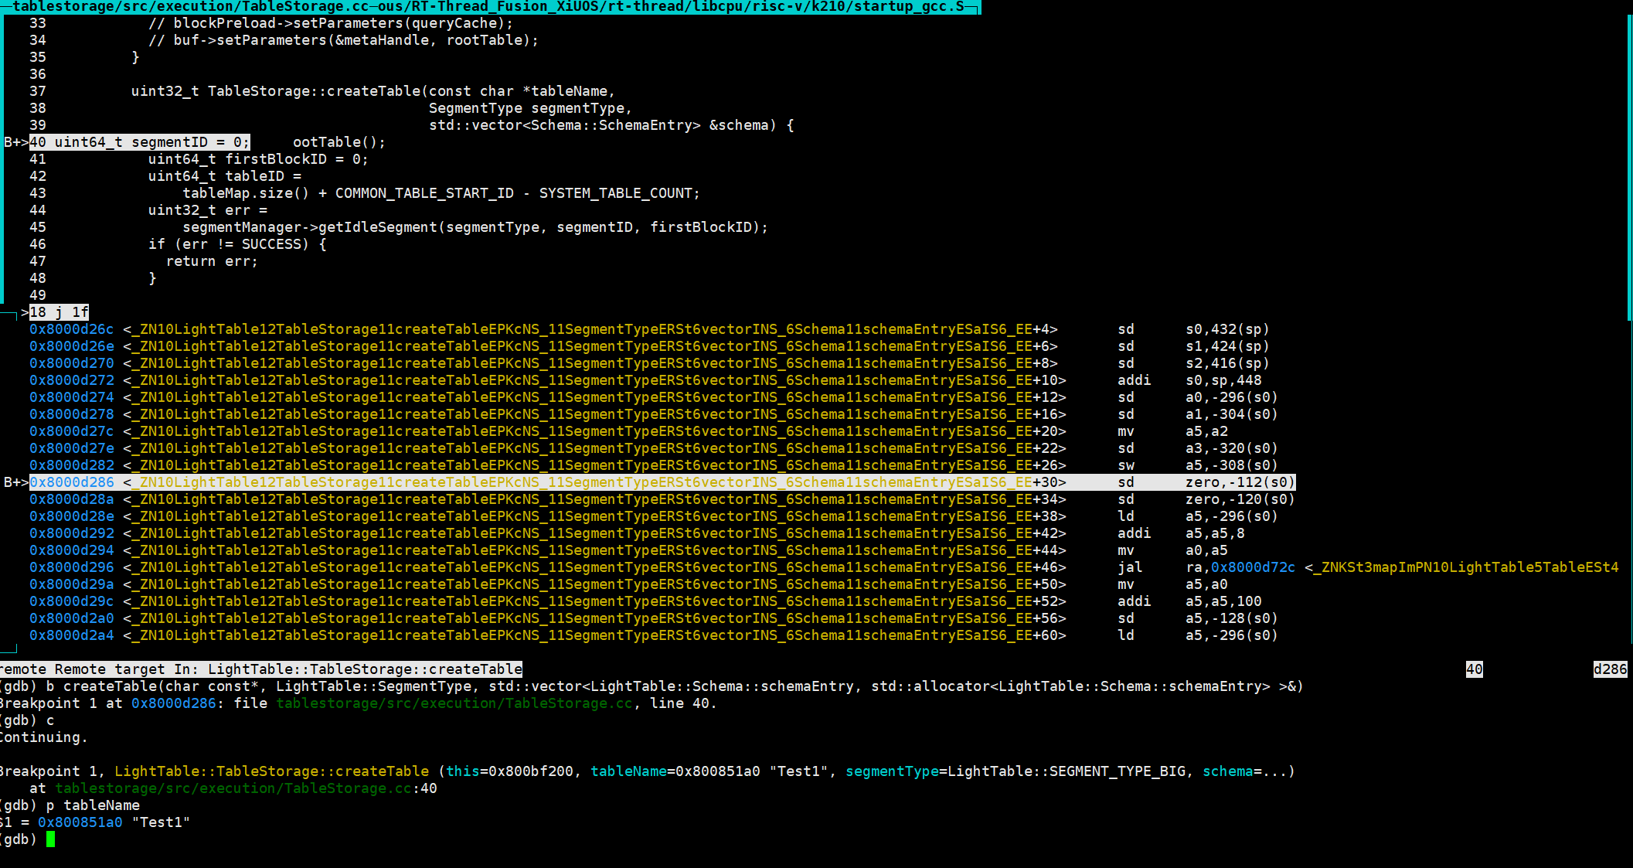The image size is (1633, 868).
Task: Click line 46 'if (err != SUCCESS) {'
Action: [x=237, y=244]
